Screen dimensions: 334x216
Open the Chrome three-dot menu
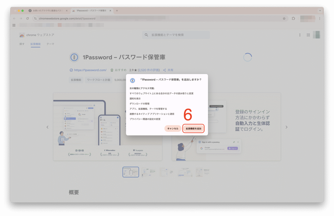(320, 19)
